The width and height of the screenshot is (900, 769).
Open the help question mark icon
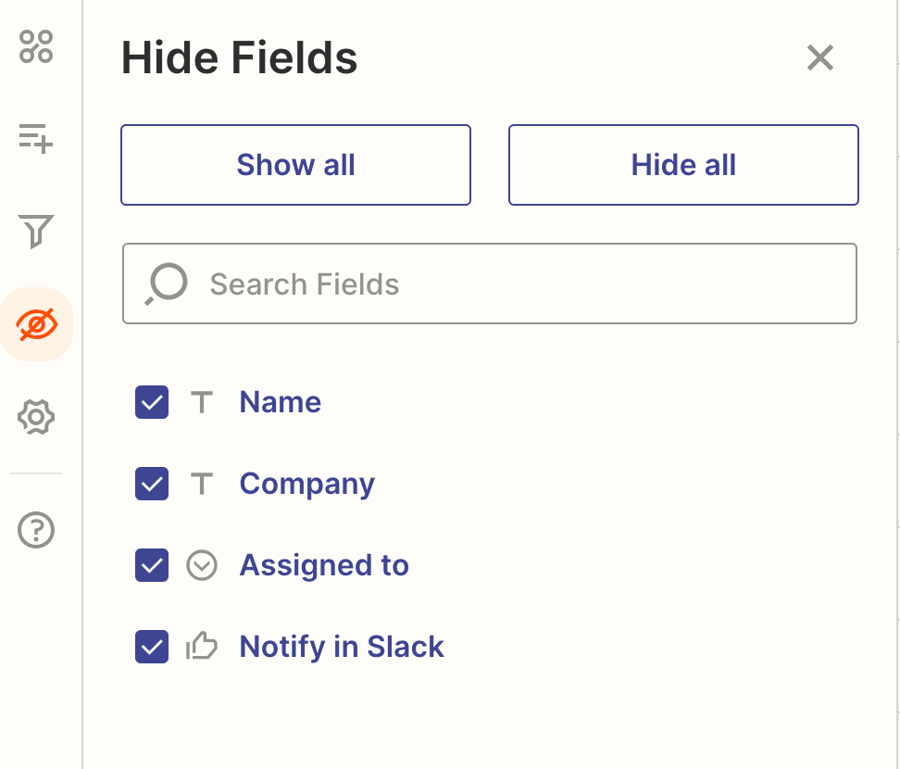[x=36, y=530]
